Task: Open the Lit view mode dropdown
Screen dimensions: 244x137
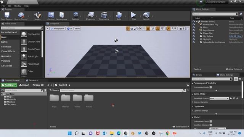Action: point(70,29)
